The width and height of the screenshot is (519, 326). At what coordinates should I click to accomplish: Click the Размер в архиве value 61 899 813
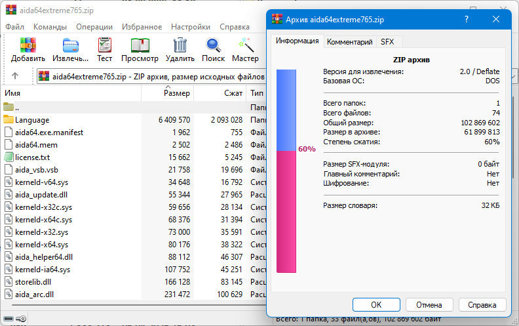pos(482,132)
